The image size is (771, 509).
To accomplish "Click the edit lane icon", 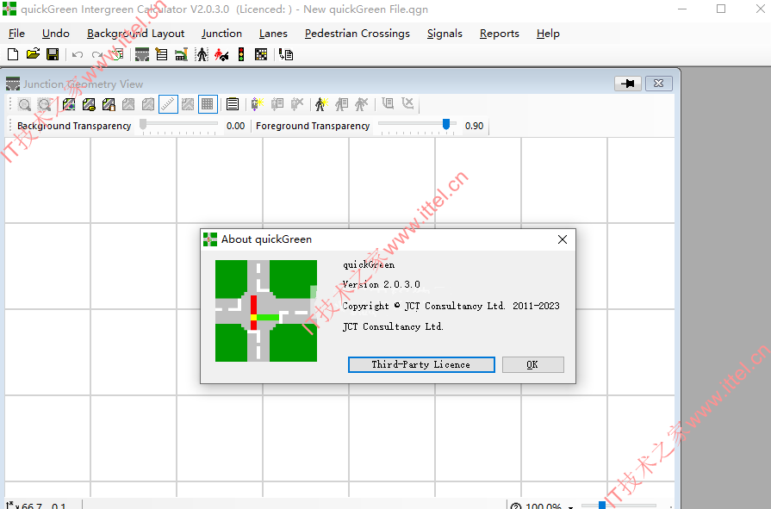I will click(x=277, y=103).
